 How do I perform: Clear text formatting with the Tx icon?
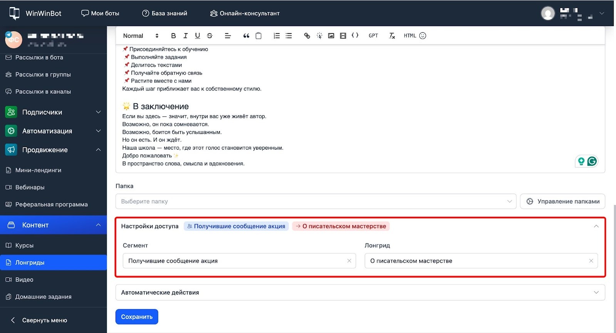(x=392, y=36)
